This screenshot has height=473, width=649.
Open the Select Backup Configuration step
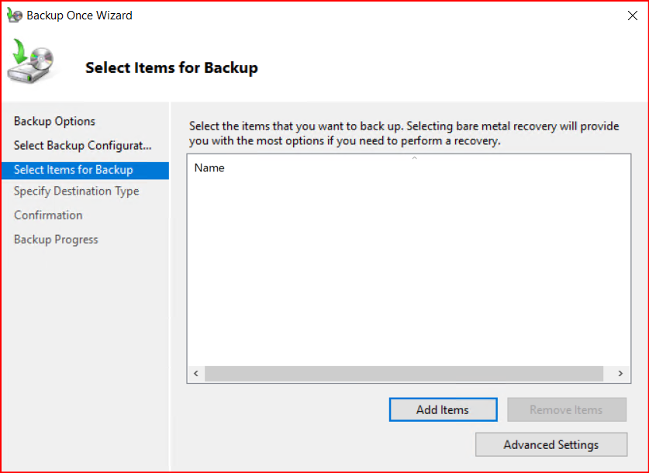pos(82,146)
